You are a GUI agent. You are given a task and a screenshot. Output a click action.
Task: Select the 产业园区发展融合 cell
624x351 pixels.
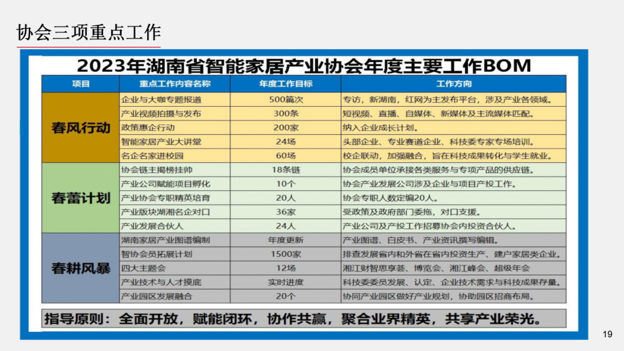point(174,296)
